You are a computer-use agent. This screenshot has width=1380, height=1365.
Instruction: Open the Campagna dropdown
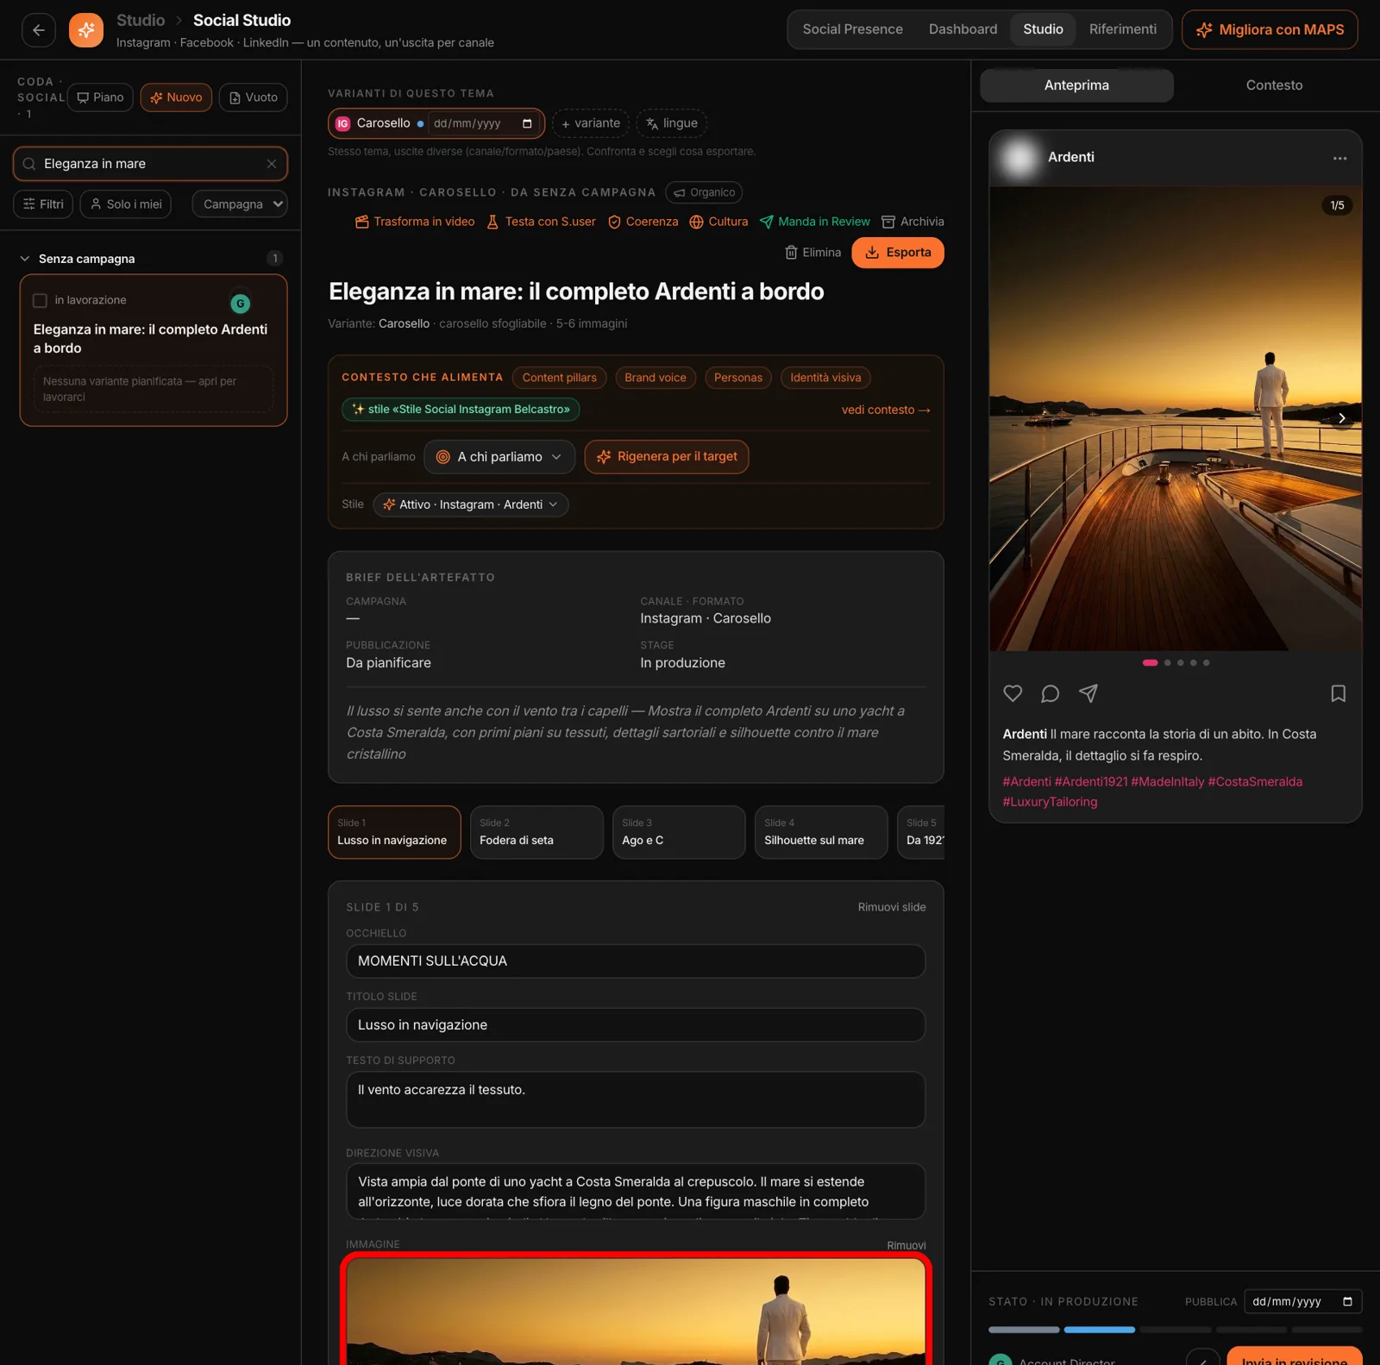tap(240, 204)
